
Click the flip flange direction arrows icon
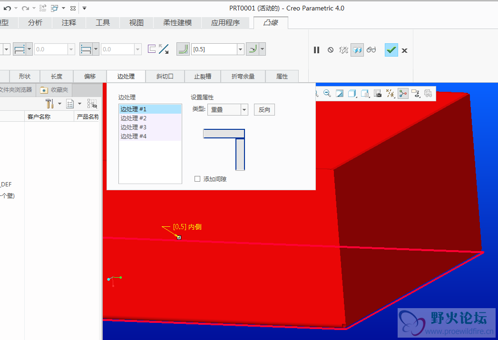pyautogui.click(x=164, y=49)
